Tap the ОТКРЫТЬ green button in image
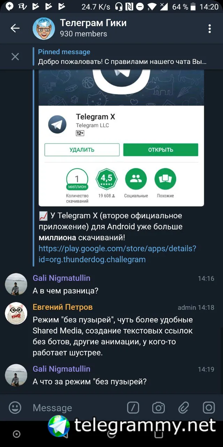Image resolution: width=223 pixels, height=447 pixels. pyautogui.click(x=161, y=150)
